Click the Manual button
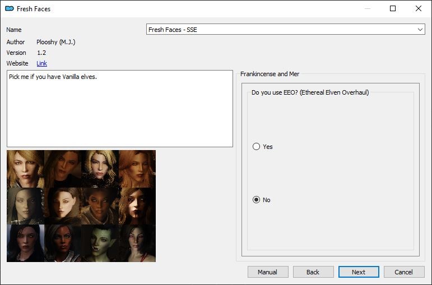Viewport: 432px width, 285px height. [268, 272]
